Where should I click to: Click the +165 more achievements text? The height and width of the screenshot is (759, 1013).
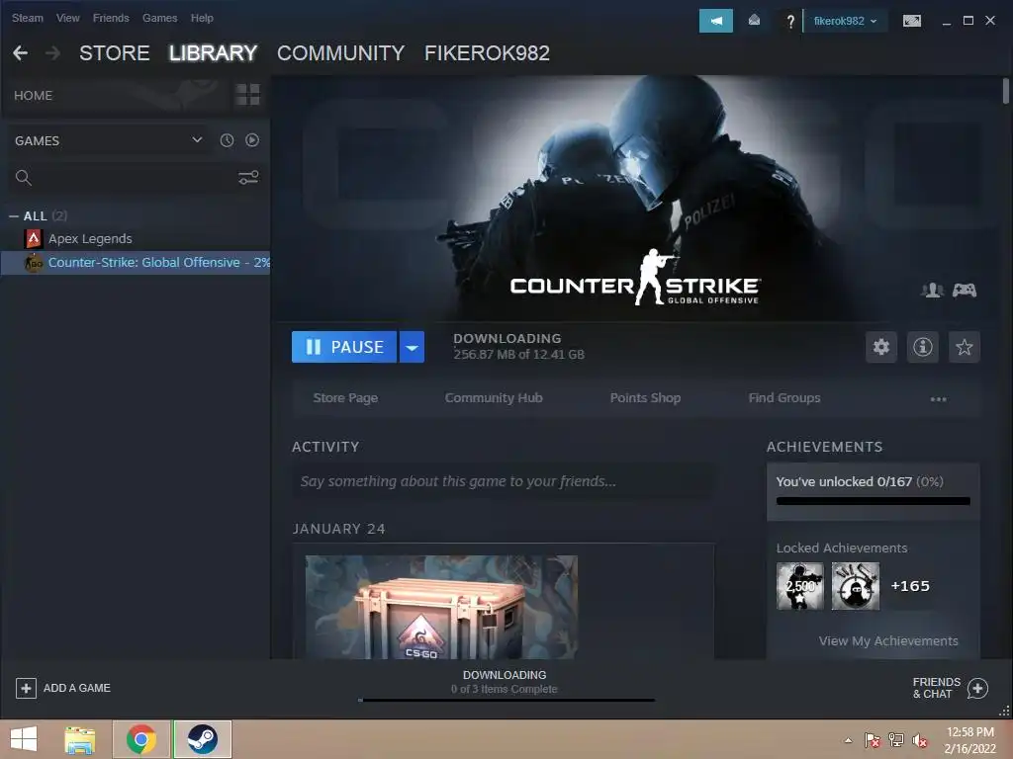pyautogui.click(x=910, y=586)
